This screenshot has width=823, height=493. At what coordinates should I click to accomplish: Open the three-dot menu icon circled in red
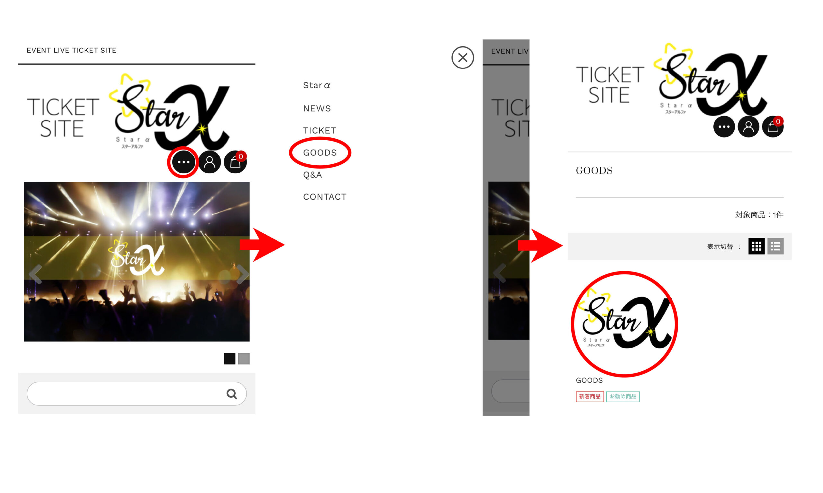point(183,162)
